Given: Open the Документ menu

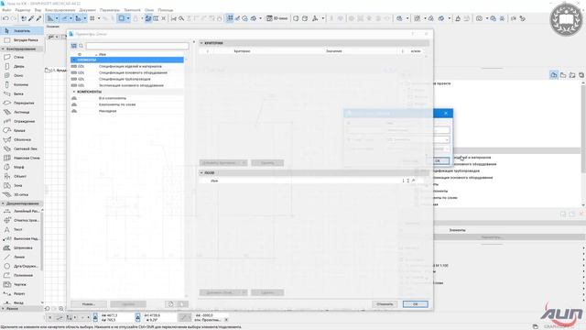Looking at the screenshot, I should 88,10.
